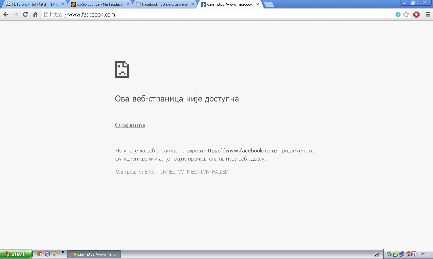Close the active facebook.com error tab
The height and width of the screenshot is (259, 433).
pos(258,5)
